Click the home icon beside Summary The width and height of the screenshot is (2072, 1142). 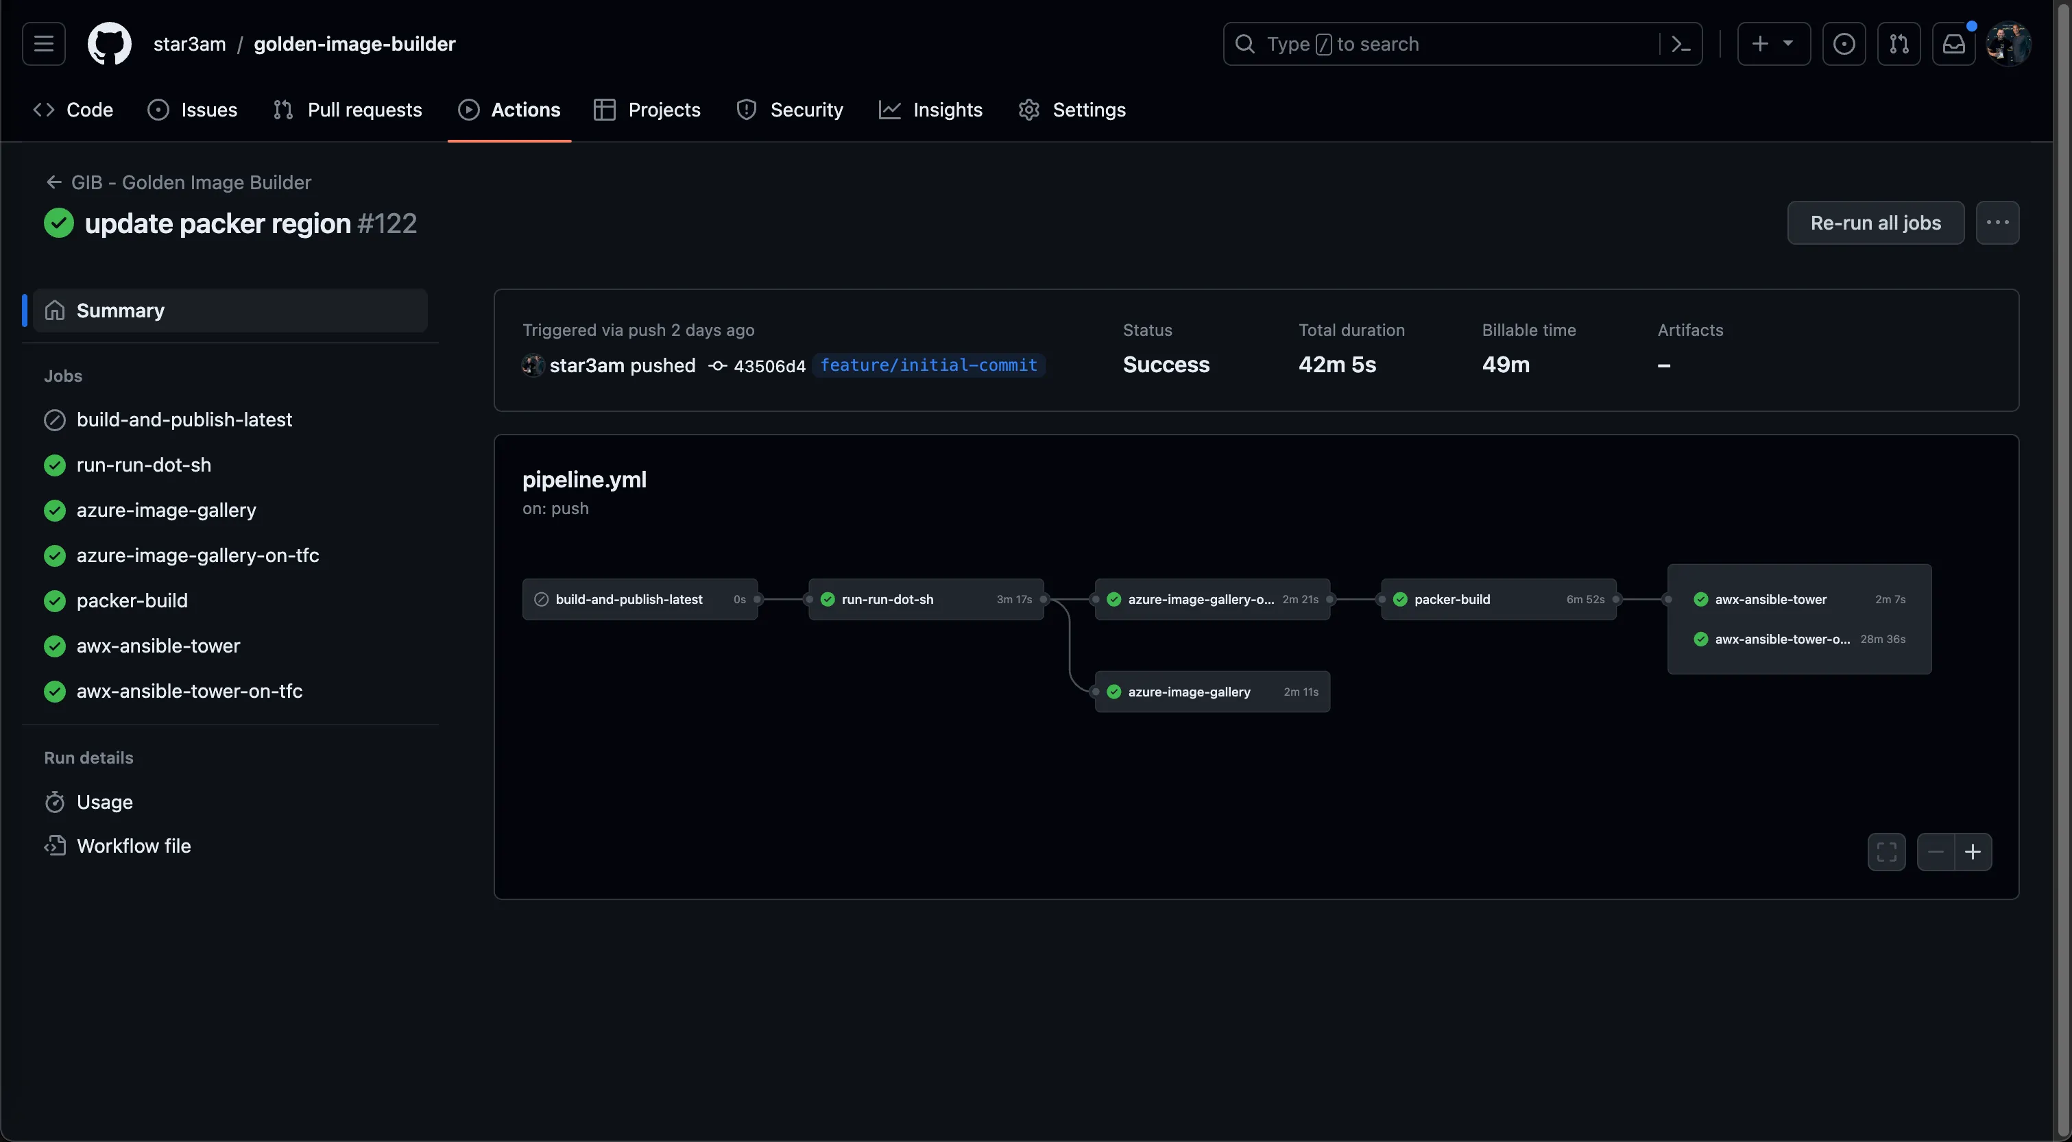point(55,311)
